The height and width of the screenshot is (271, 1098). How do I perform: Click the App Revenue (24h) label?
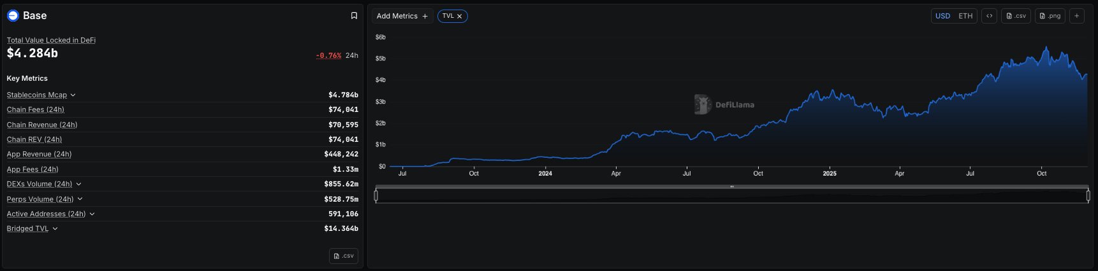(39, 155)
